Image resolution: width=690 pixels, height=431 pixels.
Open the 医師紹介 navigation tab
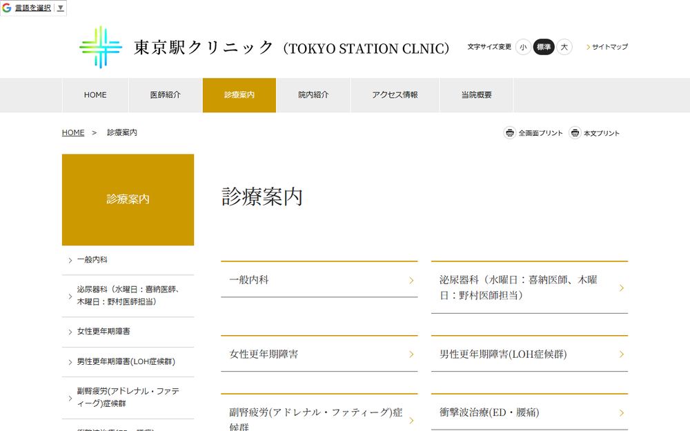pyautogui.click(x=166, y=95)
